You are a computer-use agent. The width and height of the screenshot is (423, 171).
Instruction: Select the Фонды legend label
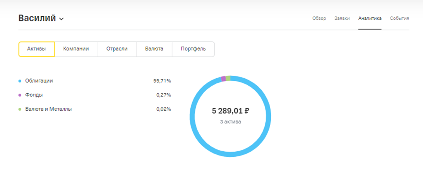(34, 95)
